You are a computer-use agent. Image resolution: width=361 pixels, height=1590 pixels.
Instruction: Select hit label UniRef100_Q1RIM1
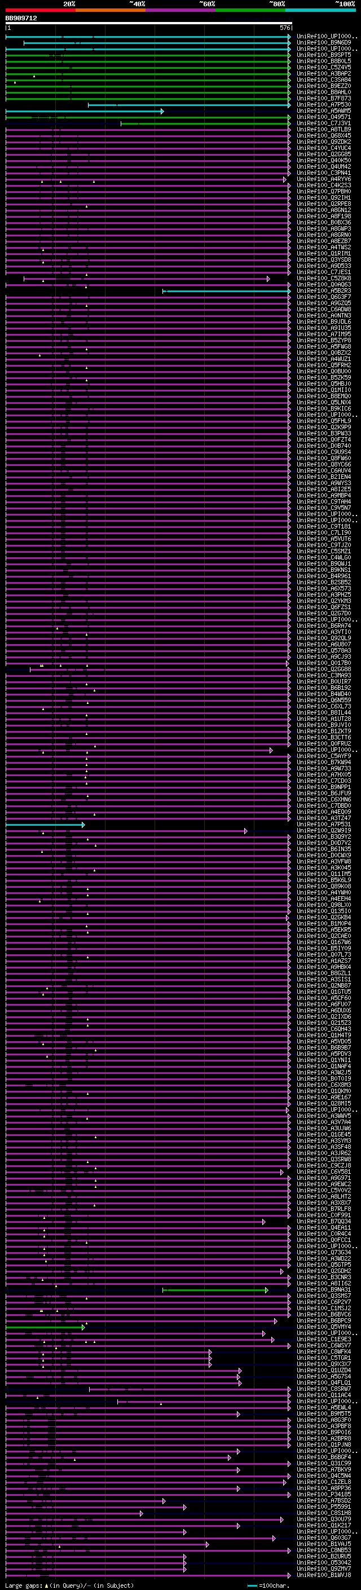pyautogui.click(x=324, y=253)
